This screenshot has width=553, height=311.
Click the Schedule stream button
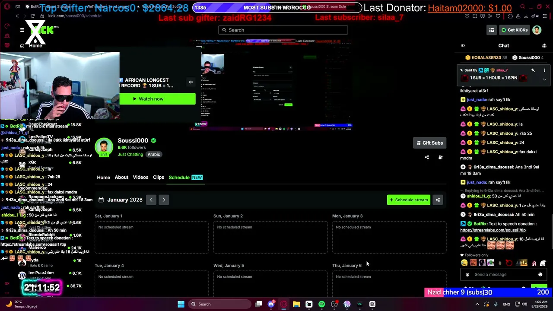point(409,200)
